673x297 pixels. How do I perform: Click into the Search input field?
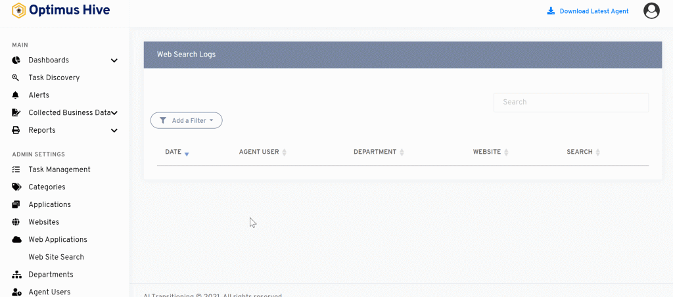click(x=571, y=103)
